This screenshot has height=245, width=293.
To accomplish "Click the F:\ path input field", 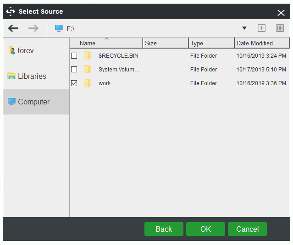I will [x=151, y=28].
